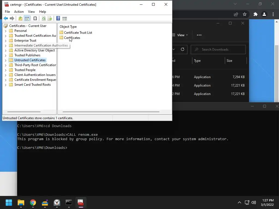Select Intermediate Certification Authorities store

click(41, 45)
